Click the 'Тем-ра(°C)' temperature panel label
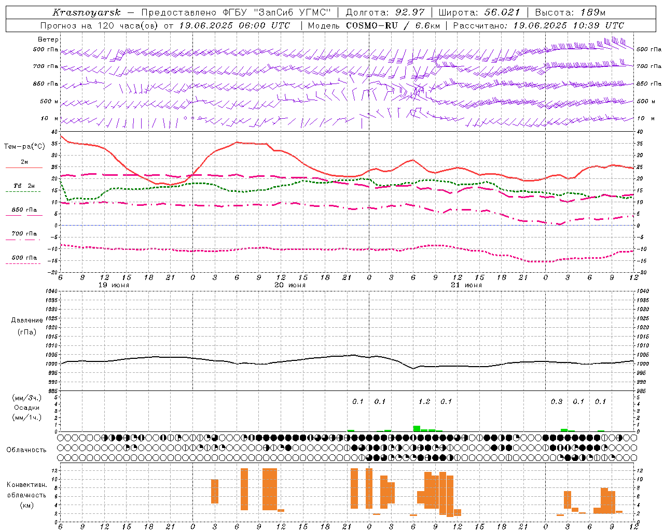This screenshot has height=531, width=664. tap(24, 147)
